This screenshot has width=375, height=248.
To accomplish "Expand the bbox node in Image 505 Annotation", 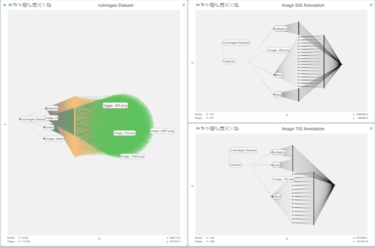I will tap(279, 75).
